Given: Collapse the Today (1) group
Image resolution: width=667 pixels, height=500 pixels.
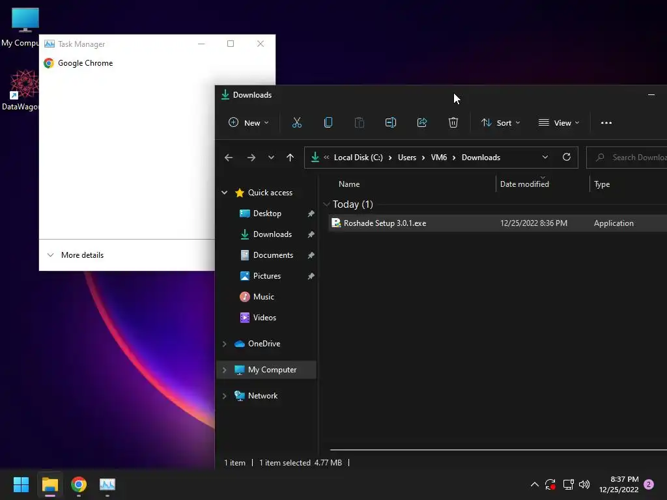Looking at the screenshot, I should click(326, 204).
